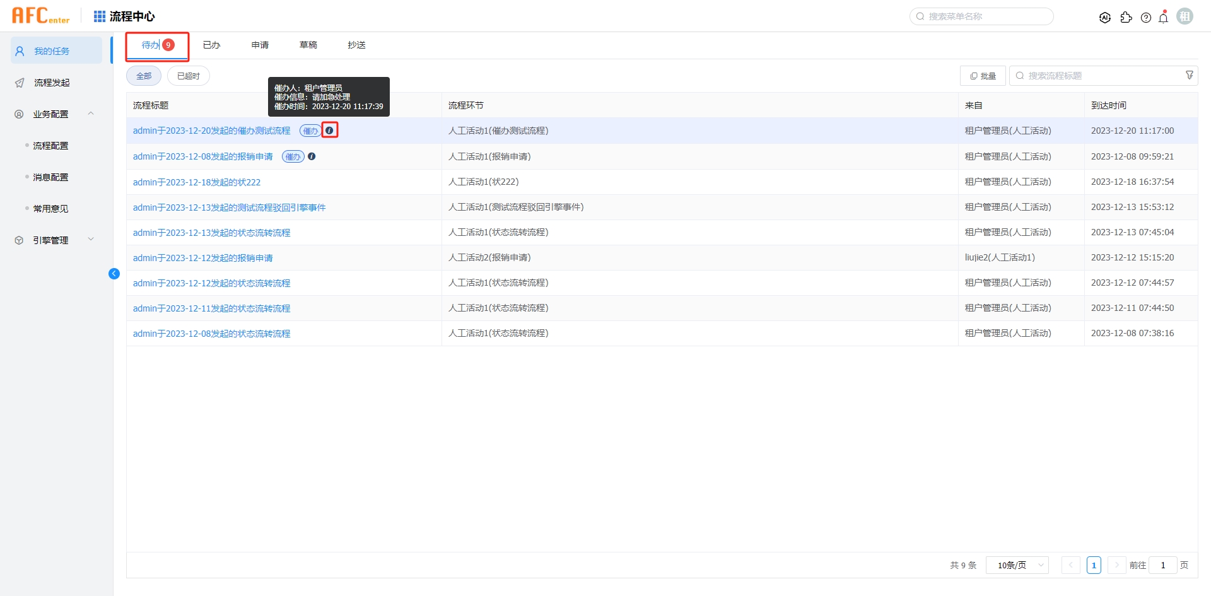The height and width of the screenshot is (596, 1211).
Task: Open 流程发起 in the sidebar
Action: click(52, 83)
